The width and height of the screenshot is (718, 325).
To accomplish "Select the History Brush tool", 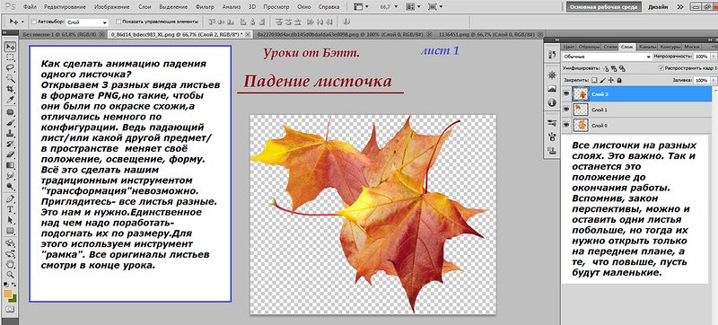I will click(x=10, y=144).
